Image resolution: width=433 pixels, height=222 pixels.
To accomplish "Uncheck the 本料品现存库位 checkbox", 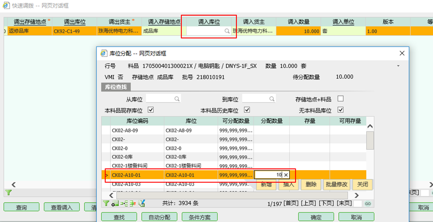I will [x=151, y=110].
